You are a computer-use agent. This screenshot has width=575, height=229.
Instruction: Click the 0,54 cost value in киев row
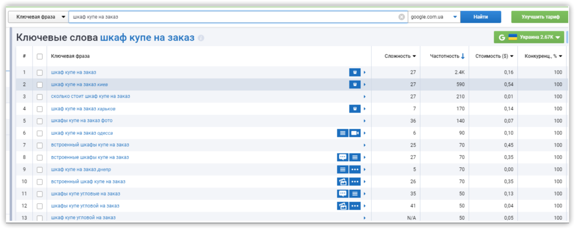pos(509,84)
